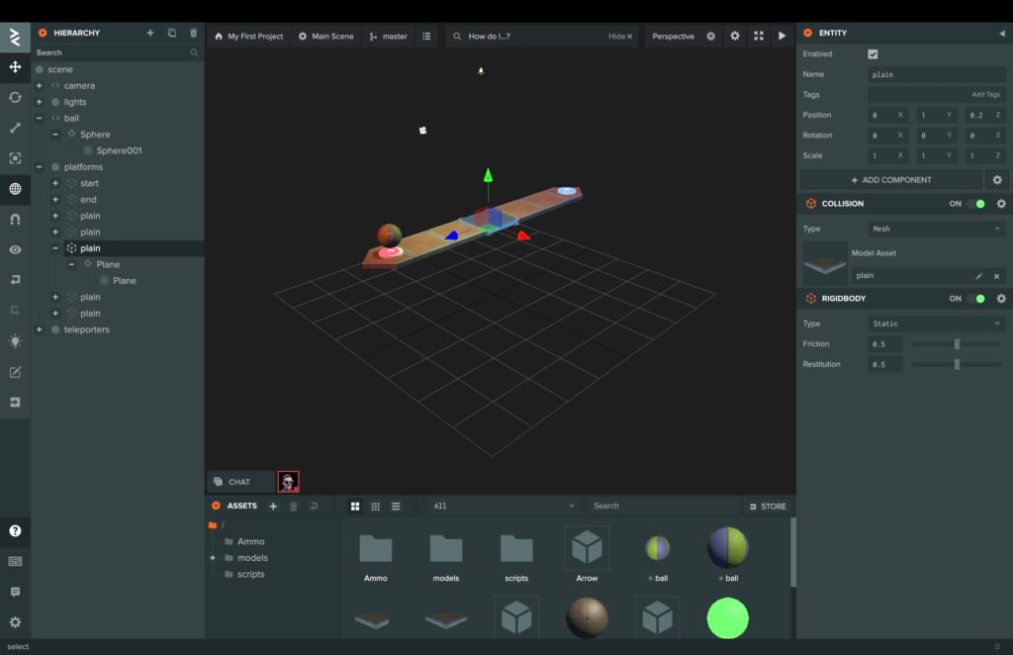The image size is (1013, 655).
Task: Turn off the Collision component toggle
Action: pyautogui.click(x=975, y=204)
